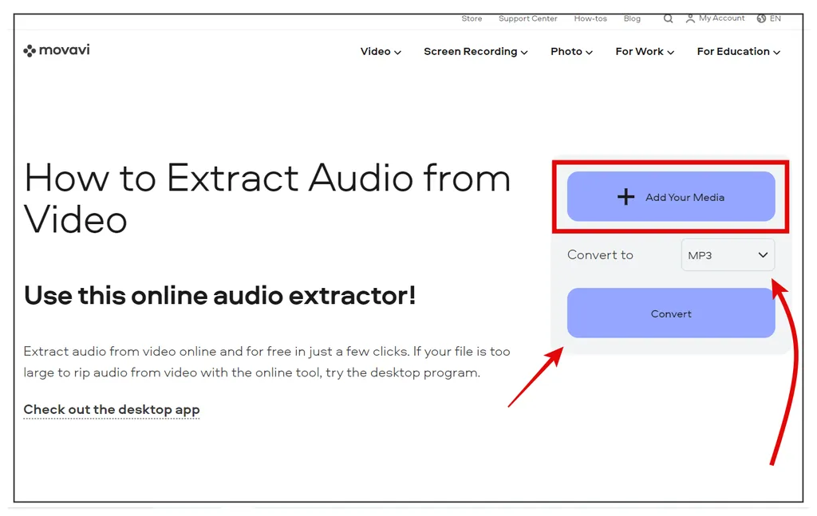The image size is (817, 516).
Task: Open the For Education menu
Action: 738,52
